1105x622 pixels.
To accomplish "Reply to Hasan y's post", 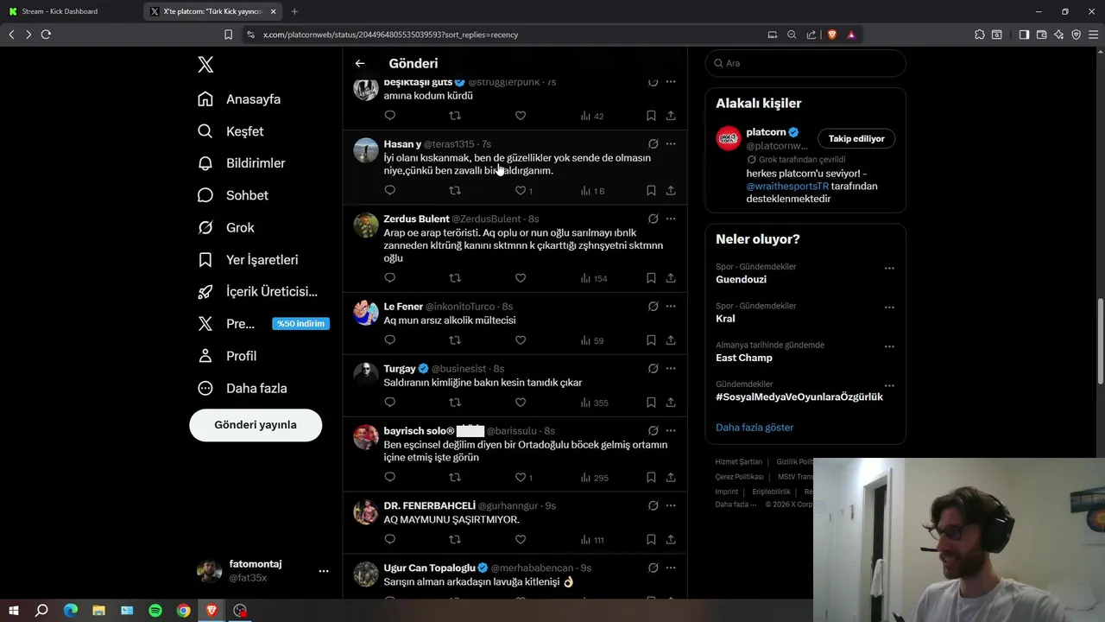I will 389,190.
